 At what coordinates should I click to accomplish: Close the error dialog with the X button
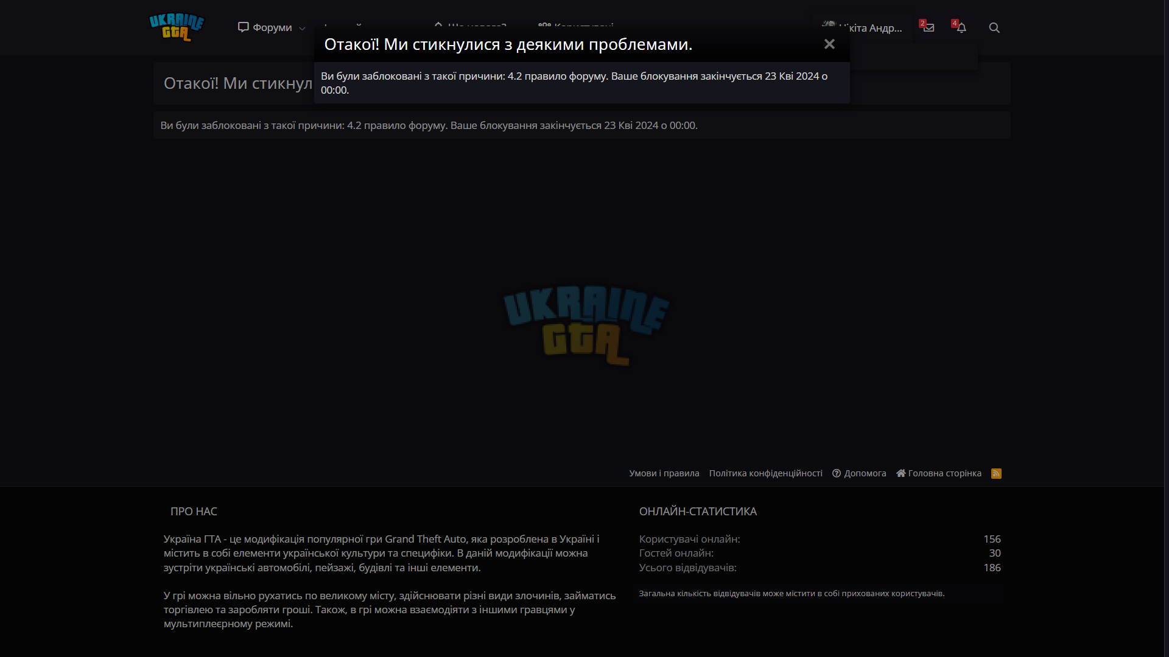pos(829,44)
